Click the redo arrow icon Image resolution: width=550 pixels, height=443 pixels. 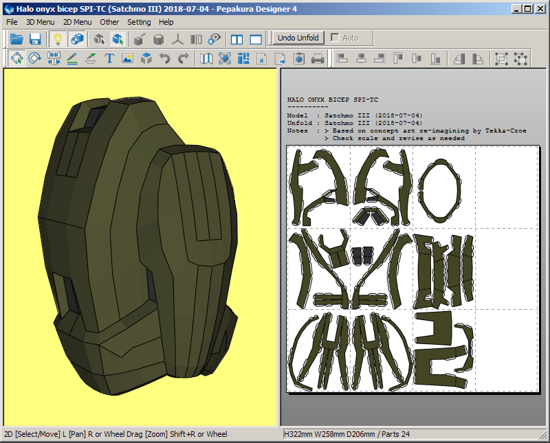pos(183,59)
